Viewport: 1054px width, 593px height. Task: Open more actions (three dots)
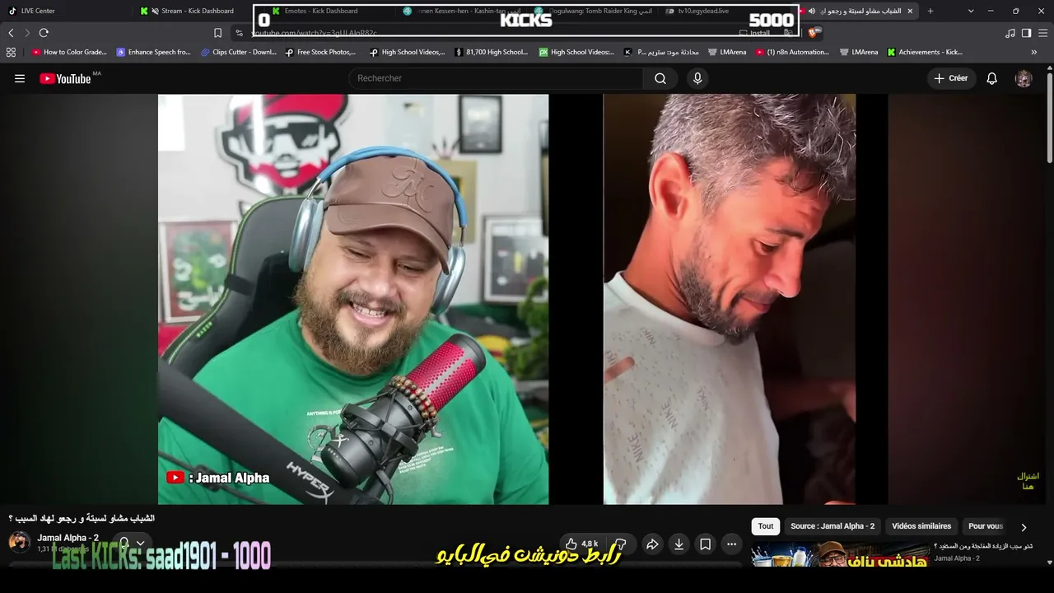point(731,544)
